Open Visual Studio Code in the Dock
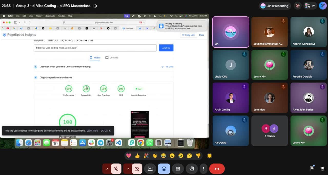The image size is (328, 175). point(118,143)
